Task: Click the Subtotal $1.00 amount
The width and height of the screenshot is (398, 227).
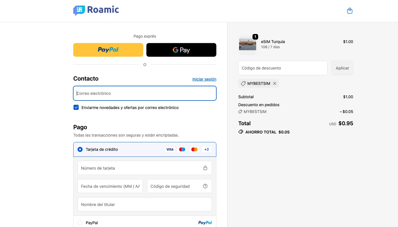Action: coord(348,97)
